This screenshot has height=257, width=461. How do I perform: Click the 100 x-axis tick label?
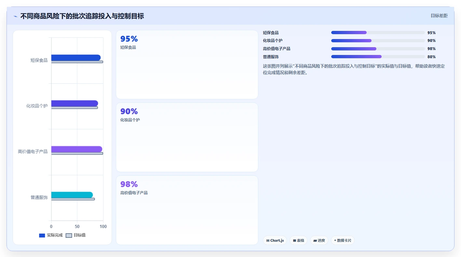pyautogui.click(x=103, y=226)
